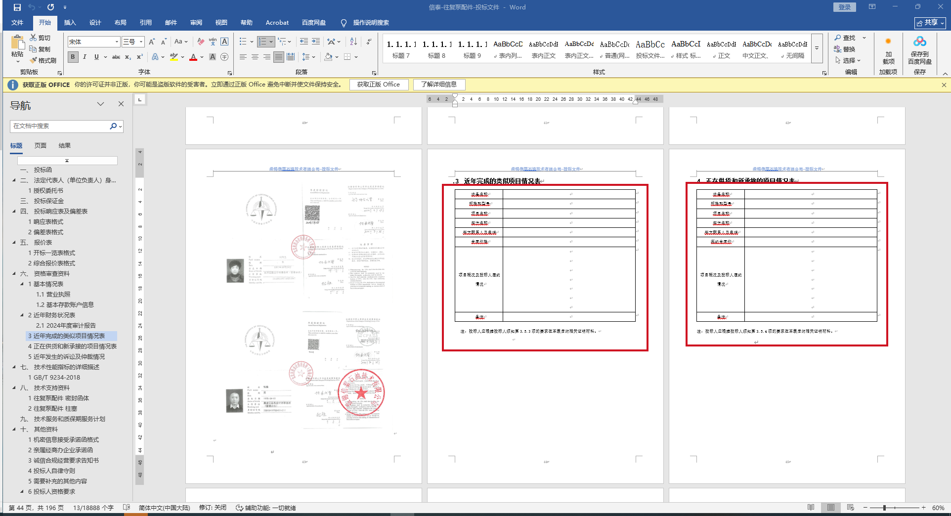
Task: Click the bulleted list icon
Action: point(243,42)
